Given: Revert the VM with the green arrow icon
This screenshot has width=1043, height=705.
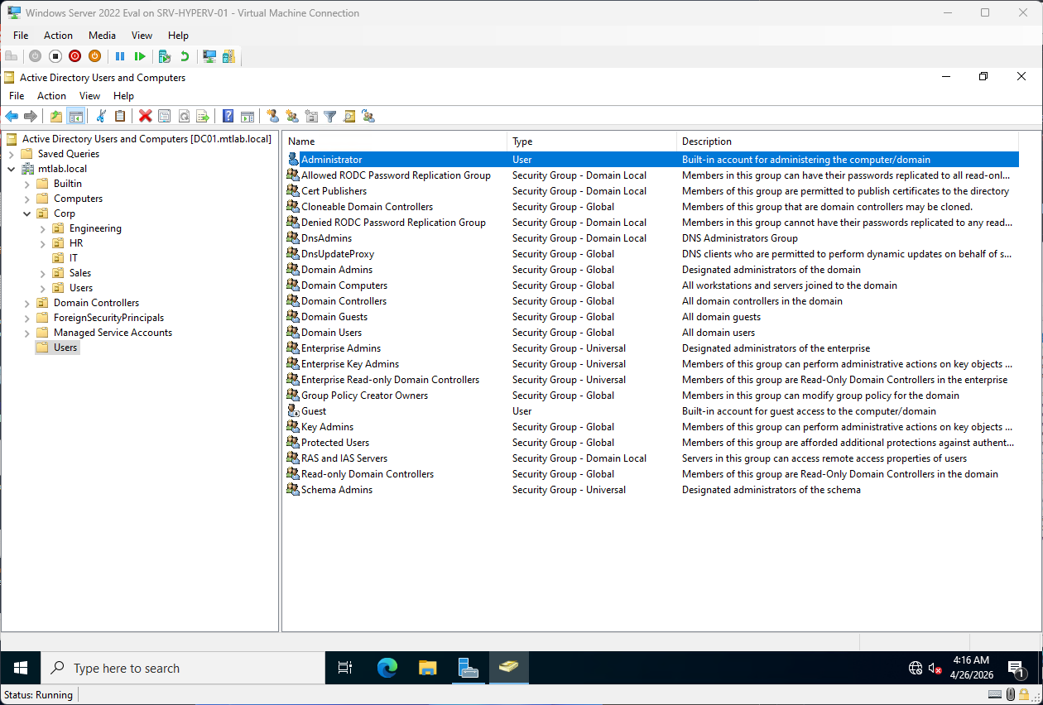Looking at the screenshot, I should coord(185,56).
